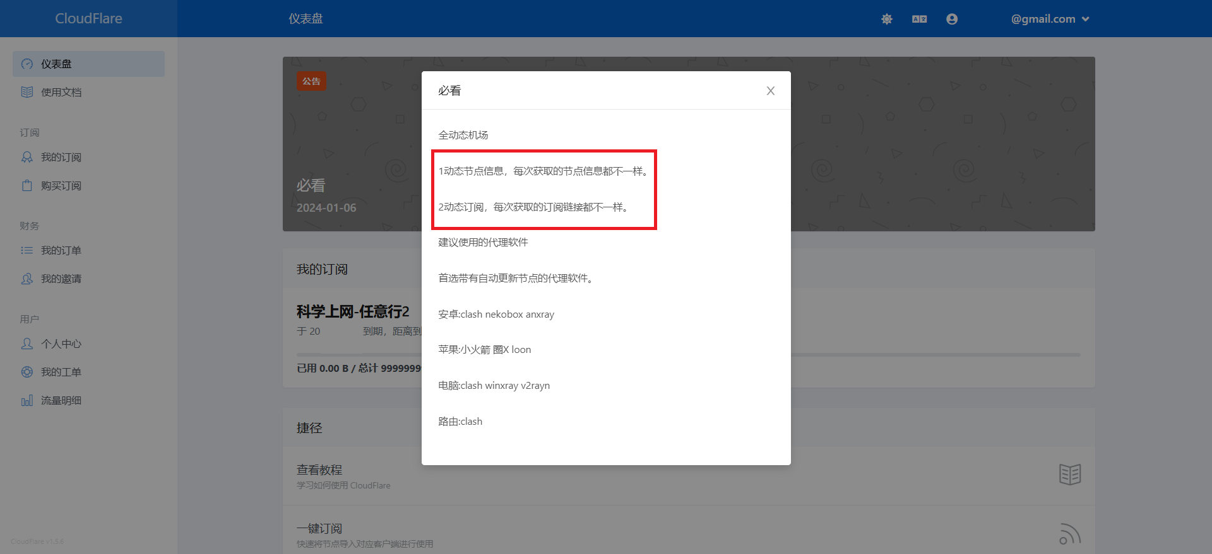1212x554 pixels.
Task: Click the 购买订阅 clipboard icon
Action: point(27,185)
